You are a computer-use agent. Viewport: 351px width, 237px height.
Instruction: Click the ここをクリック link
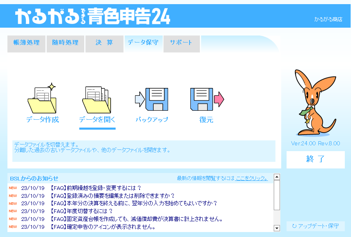tap(251, 178)
